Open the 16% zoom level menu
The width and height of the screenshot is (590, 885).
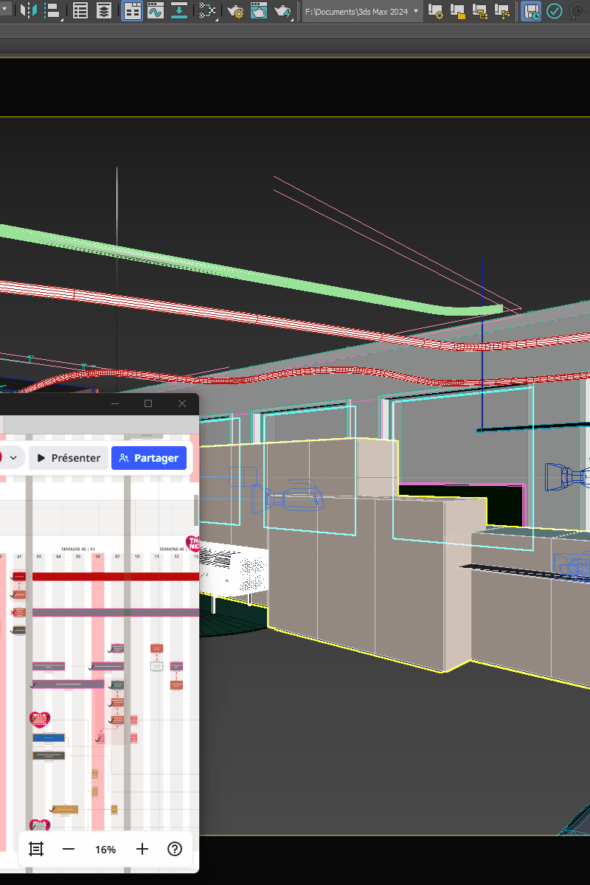click(x=105, y=850)
